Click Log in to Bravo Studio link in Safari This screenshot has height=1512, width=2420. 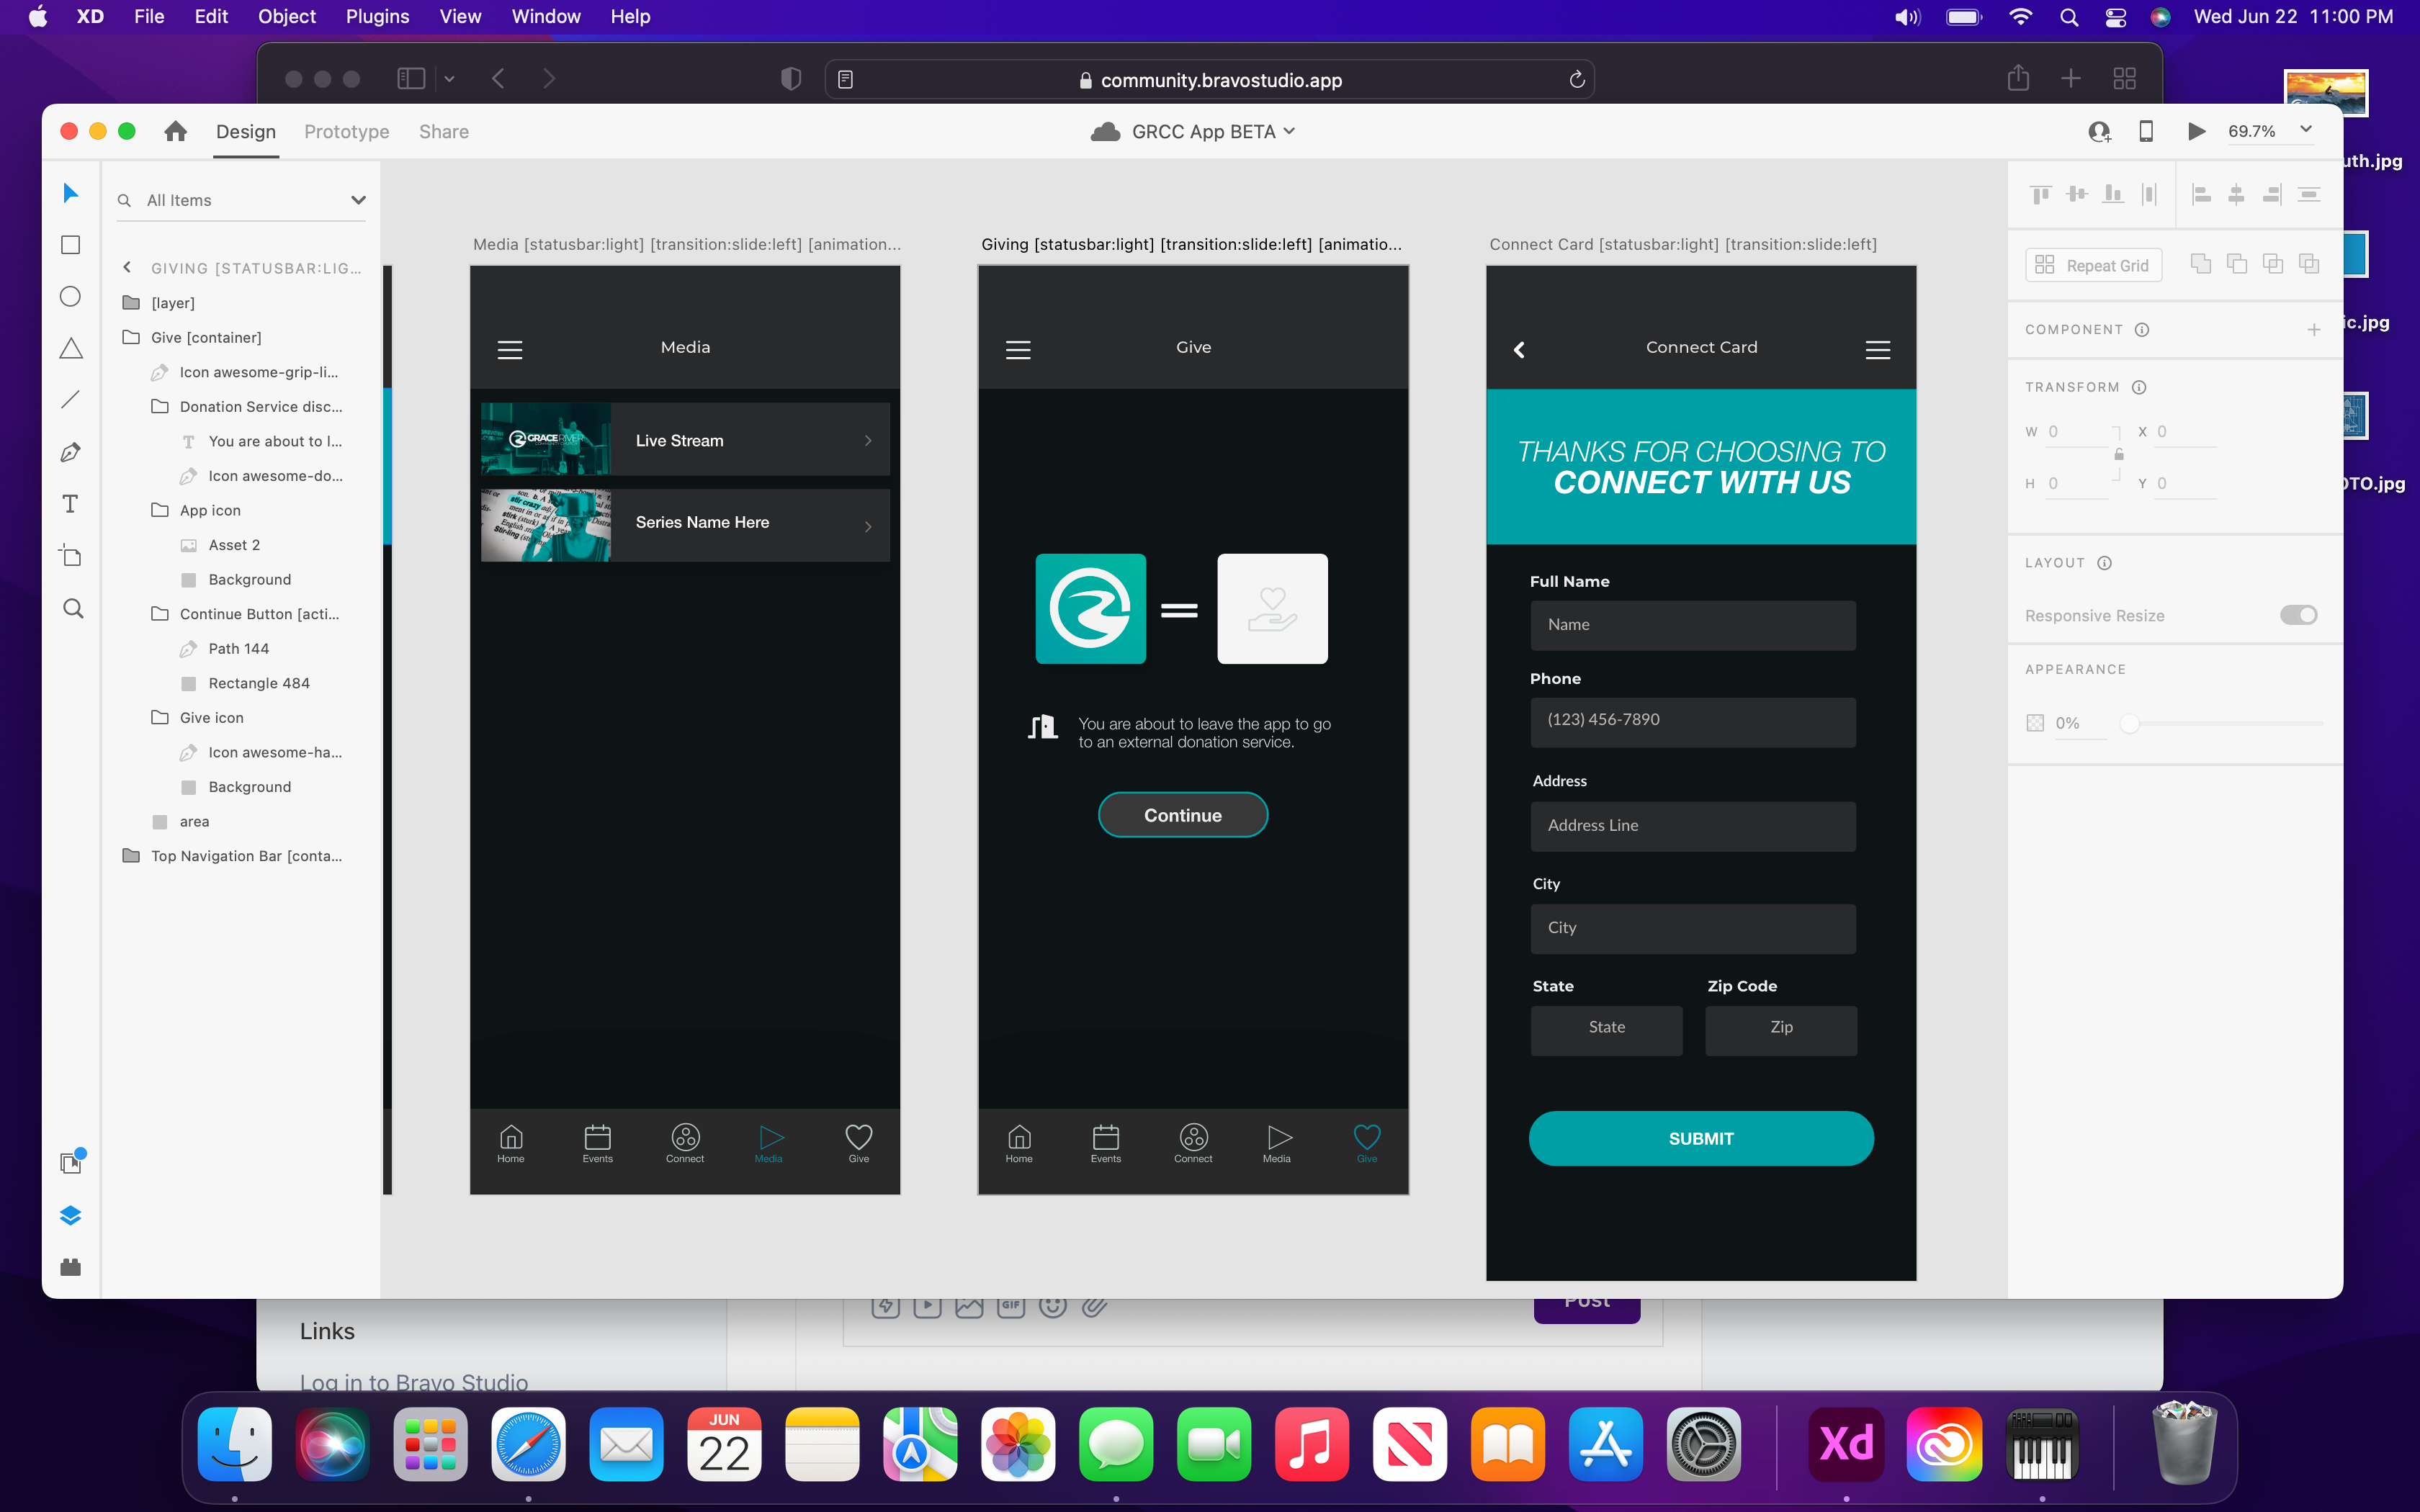coord(414,1382)
